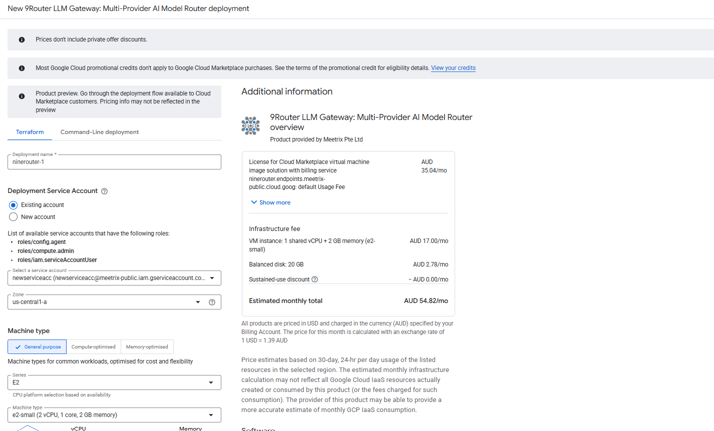Click the AUD 35.04/mo license price
This screenshot has height=431, width=714.
[434, 166]
